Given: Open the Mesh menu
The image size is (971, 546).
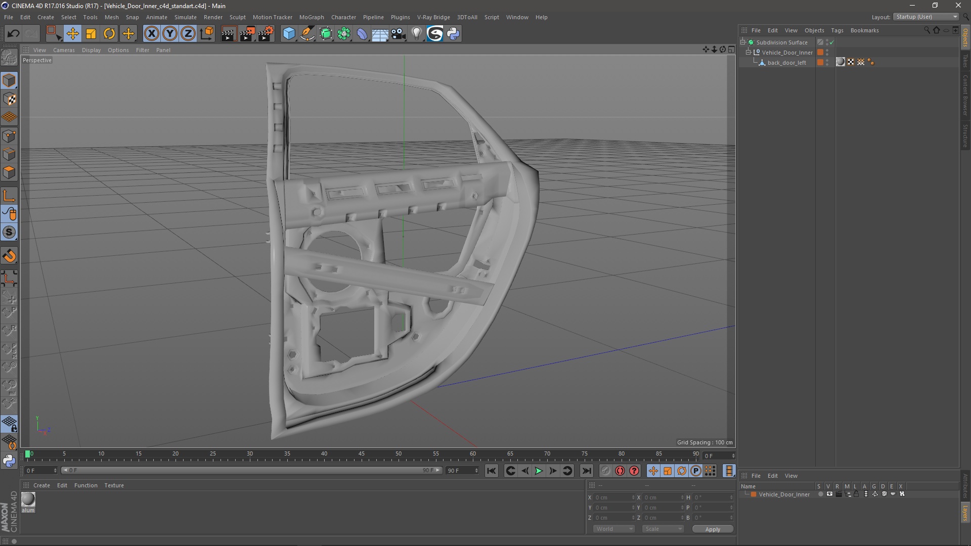Looking at the screenshot, I should click(111, 17).
